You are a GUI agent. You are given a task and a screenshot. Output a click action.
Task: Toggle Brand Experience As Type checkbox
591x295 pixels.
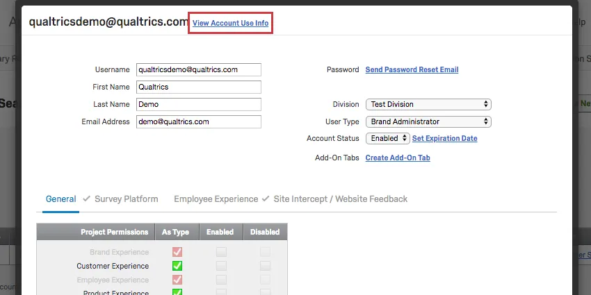[177, 252]
